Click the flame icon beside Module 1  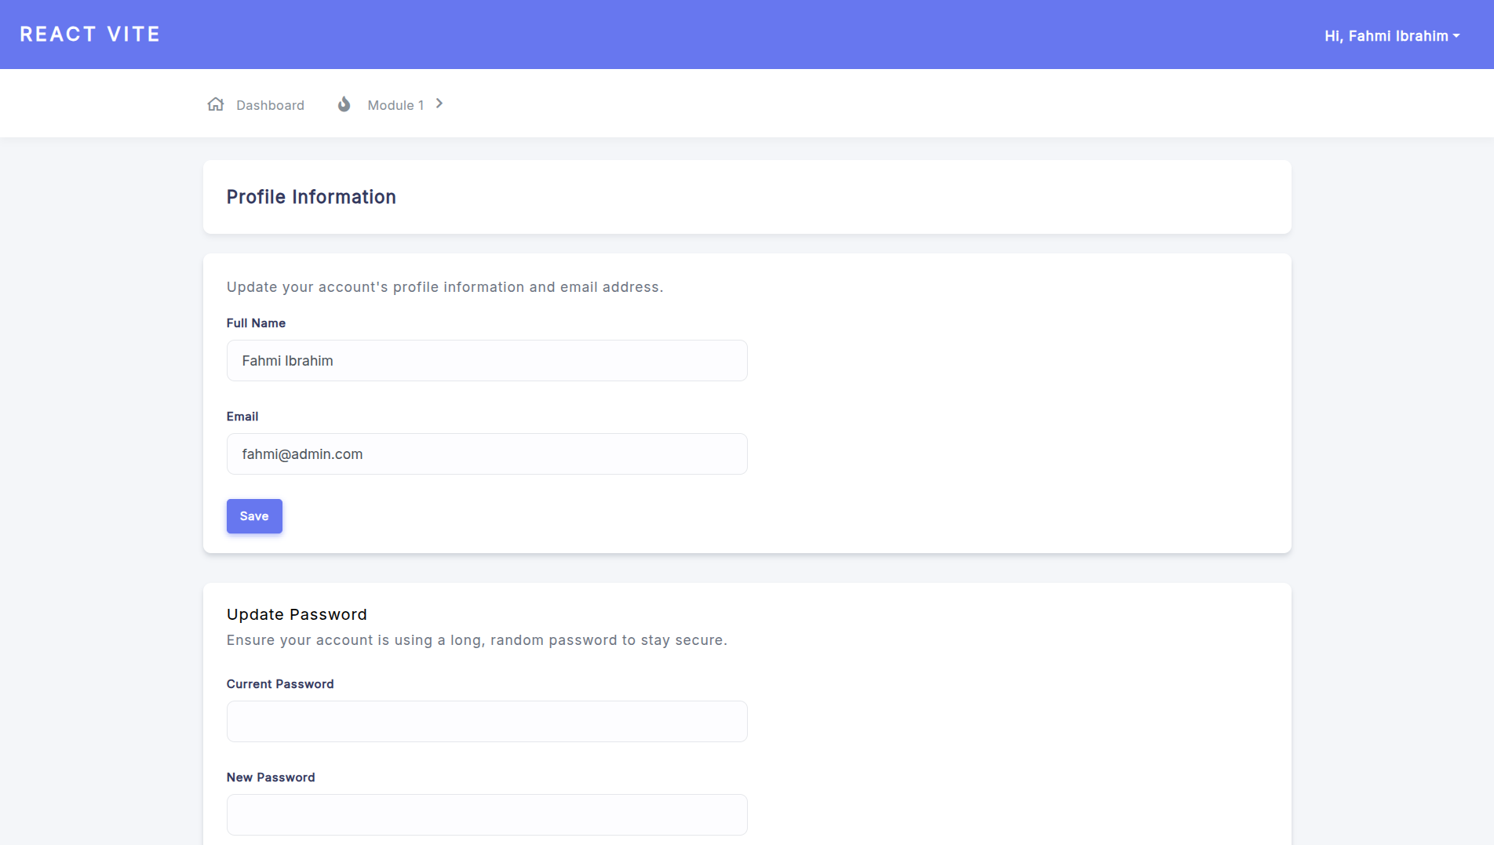(x=344, y=104)
